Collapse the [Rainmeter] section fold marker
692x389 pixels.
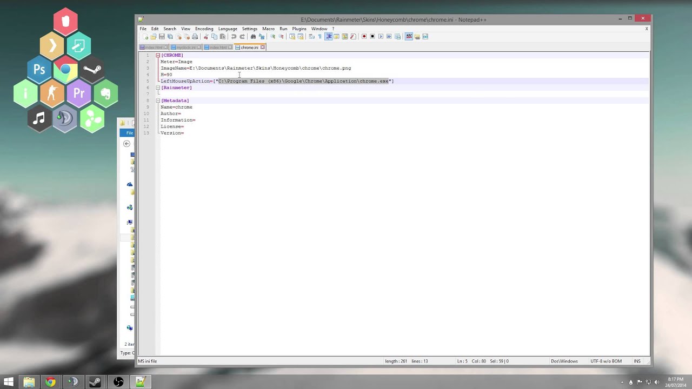(158, 88)
